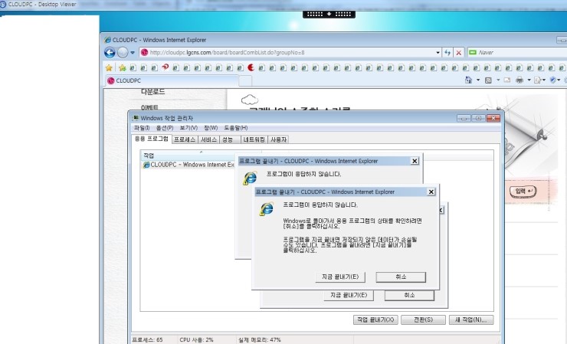
Task: Click 지금 끝내기(E) in the front dialog
Action: click(x=340, y=277)
